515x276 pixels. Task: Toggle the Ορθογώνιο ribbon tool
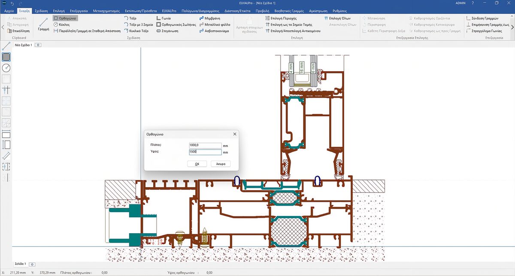(x=65, y=18)
